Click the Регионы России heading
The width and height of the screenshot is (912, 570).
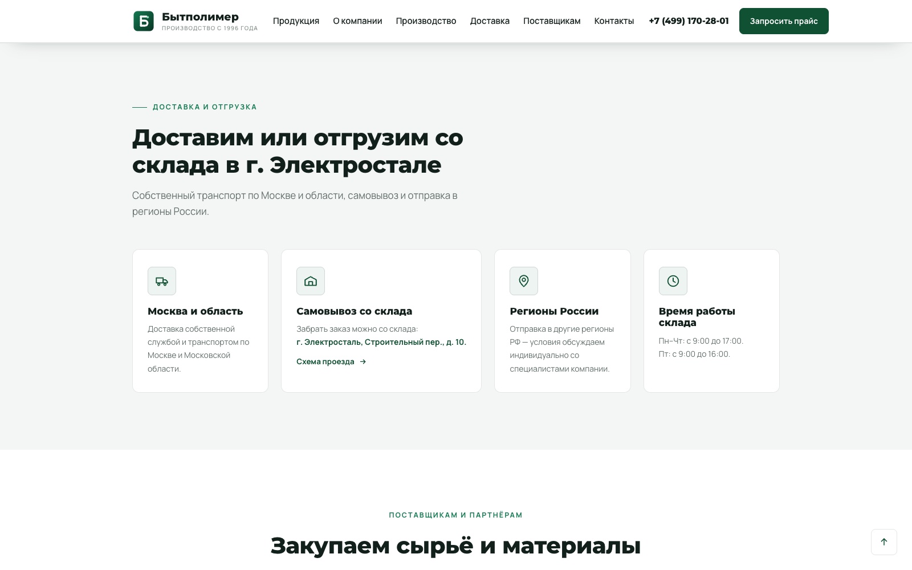pos(554,311)
